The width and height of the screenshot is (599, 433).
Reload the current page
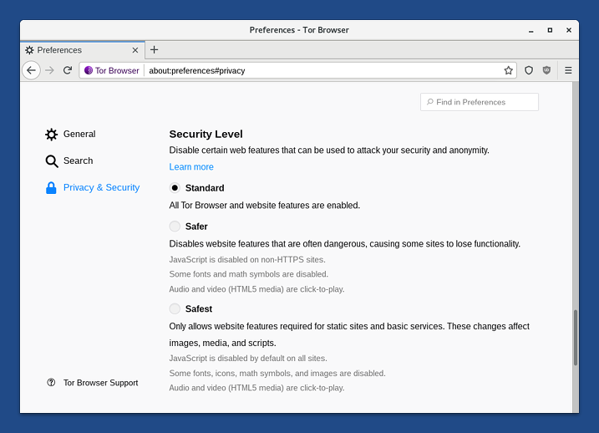coord(68,70)
